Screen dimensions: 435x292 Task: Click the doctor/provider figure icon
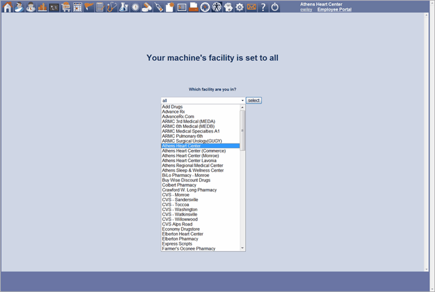tap(30, 7)
